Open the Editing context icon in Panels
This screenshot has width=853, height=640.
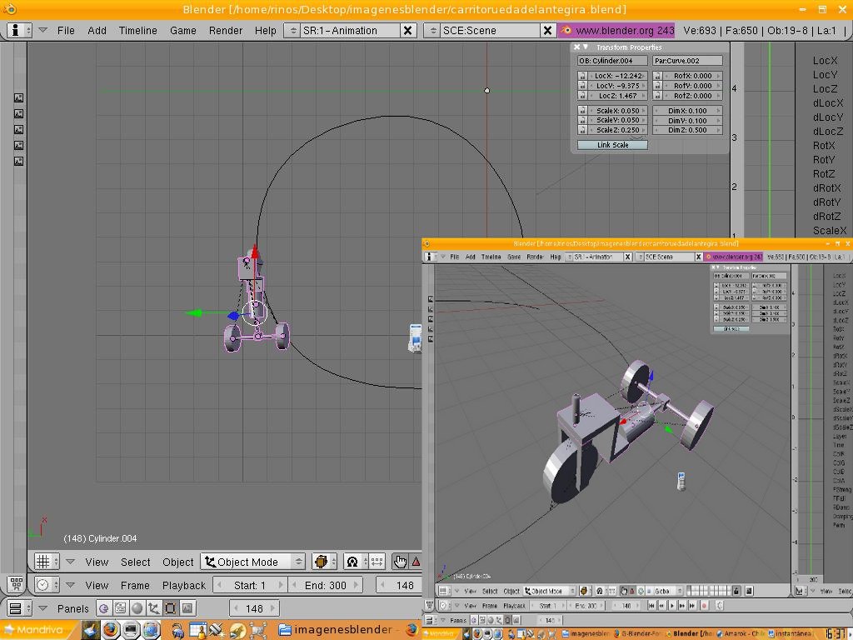pyautogui.click(x=171, y=608)
